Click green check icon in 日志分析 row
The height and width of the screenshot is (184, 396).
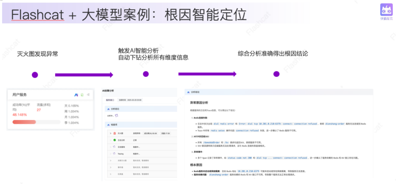[115, 140]
